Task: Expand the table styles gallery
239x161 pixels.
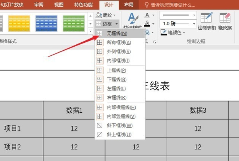Action: pyautogui.click(x=91, y=31)
